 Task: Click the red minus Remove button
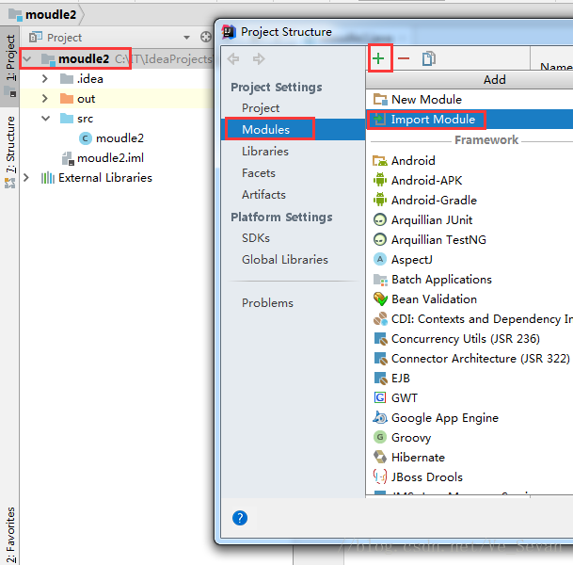click(x=404, y=58)
